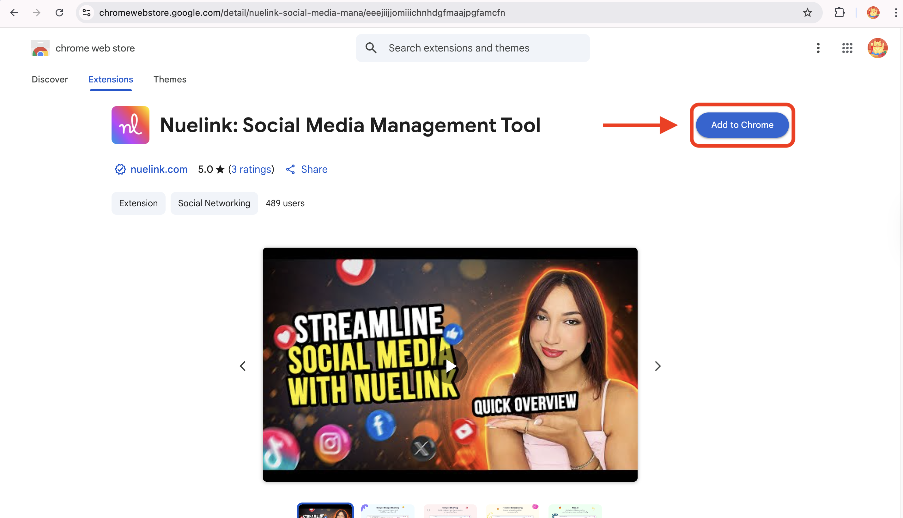Reload the current page

pyautogui.click(x=59, y=13)
